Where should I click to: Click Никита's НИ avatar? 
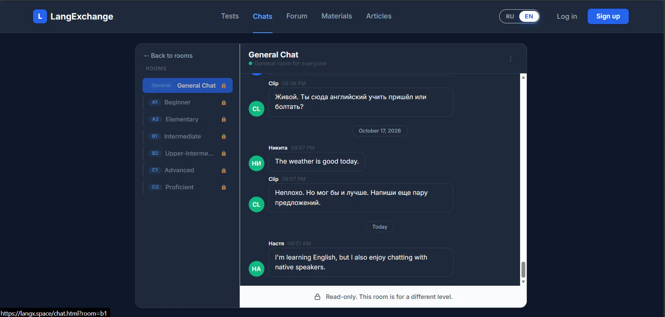point(256,163)
